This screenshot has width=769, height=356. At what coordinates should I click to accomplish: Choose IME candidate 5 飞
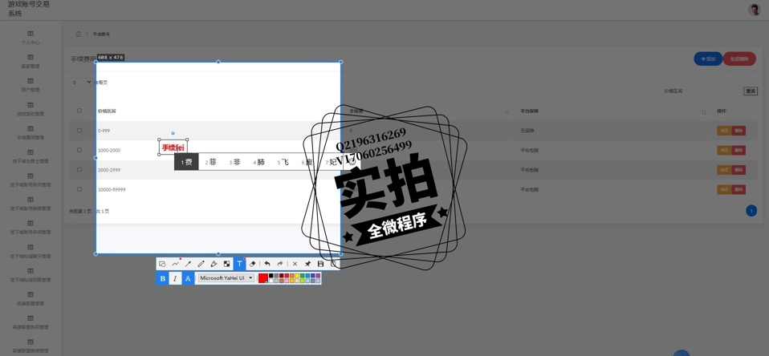click(x=283, y=162)
